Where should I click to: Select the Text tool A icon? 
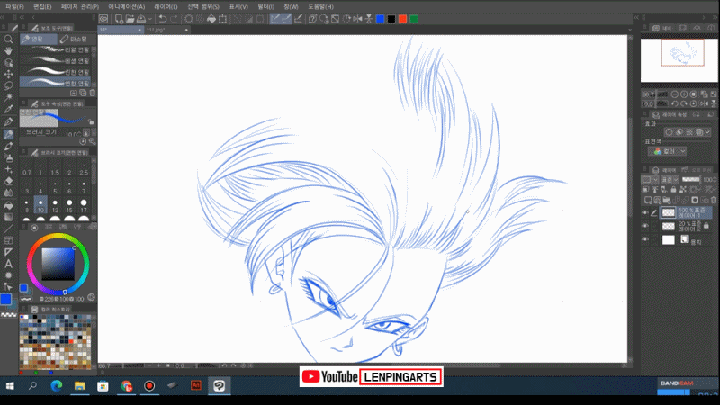[x=8, y=264]
